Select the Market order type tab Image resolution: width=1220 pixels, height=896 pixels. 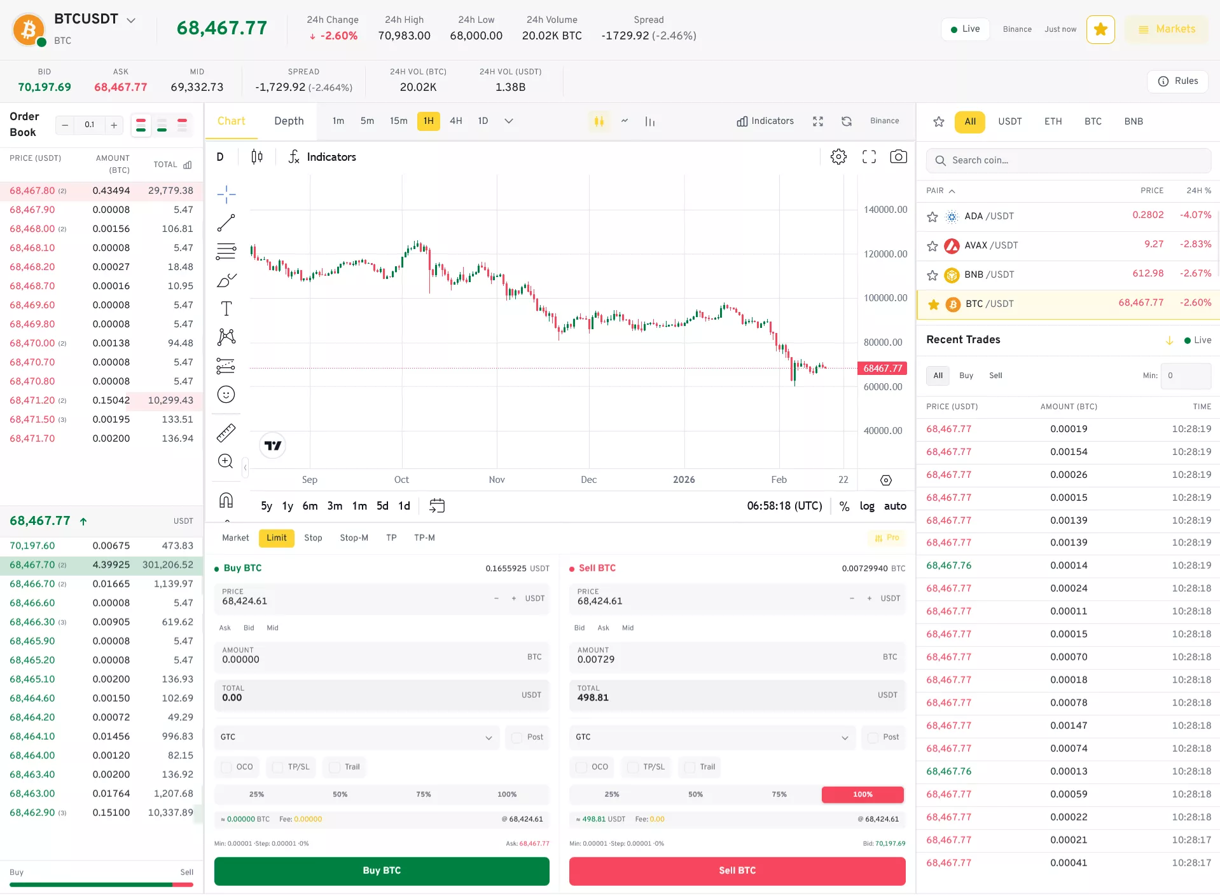click(x=235, y=538)
